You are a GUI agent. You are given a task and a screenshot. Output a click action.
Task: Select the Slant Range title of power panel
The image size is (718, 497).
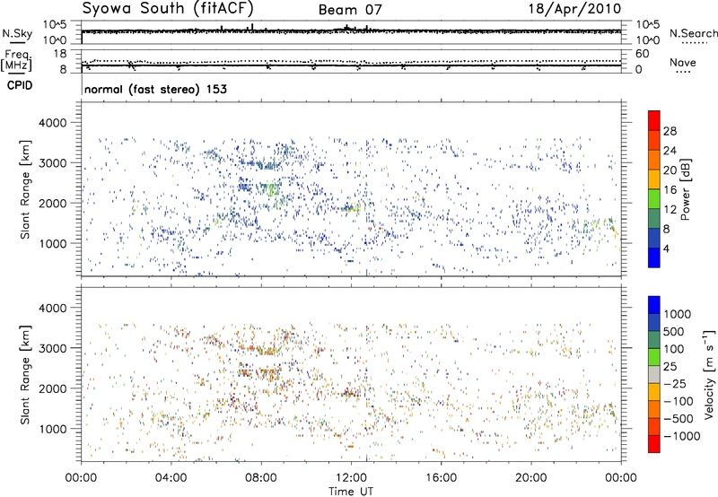[x=25, y=189]
